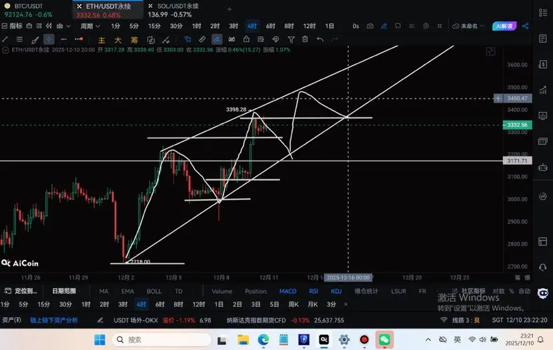Toggle the MACD sub-indicator
The height and width of the screenshot is (350, 553).
pyautogui.click(x=288, y=291)
